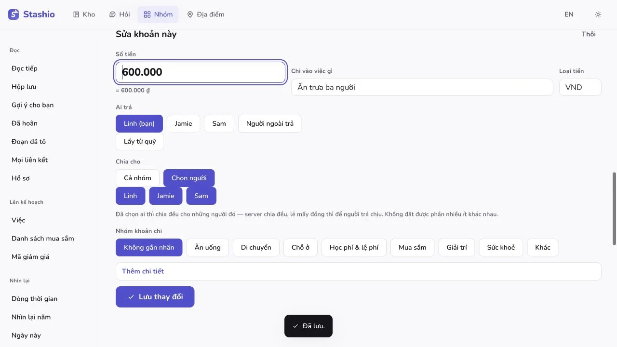
Task: Toggle Sam in the split list
Action: click(201, 196)
